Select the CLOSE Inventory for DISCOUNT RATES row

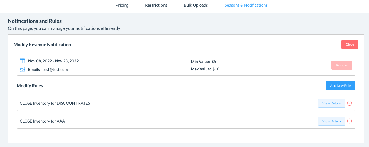tap(55, 103)
